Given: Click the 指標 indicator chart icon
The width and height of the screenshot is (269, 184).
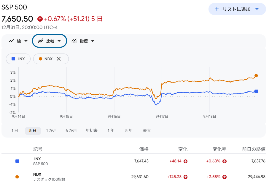Looking at the screenshot, I should tap(74, 41).
